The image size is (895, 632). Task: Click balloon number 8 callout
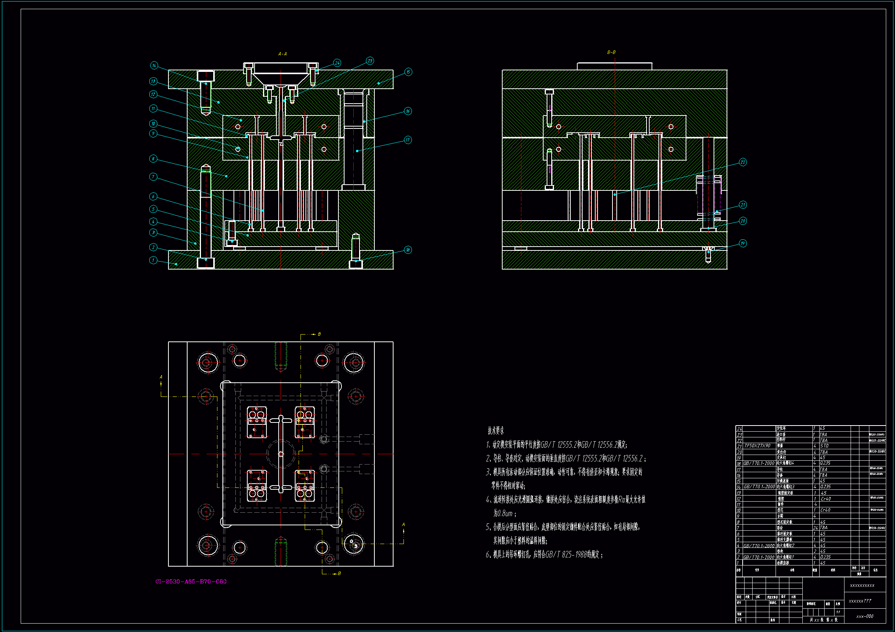pyautogui.click(x=153, y=159)
